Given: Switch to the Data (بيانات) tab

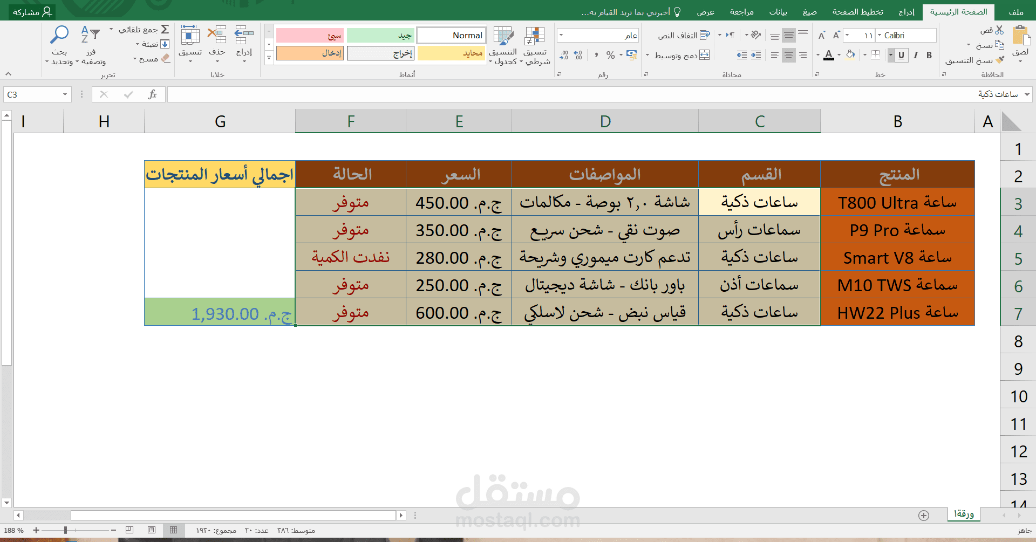Looking at the screenshot, I should point(778,12).
